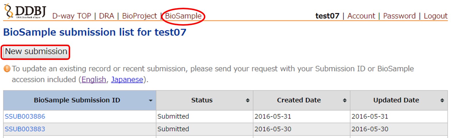Sort by BioSample Submission ID arrow
Screen dimensions: 451x138
coord(150,101)
